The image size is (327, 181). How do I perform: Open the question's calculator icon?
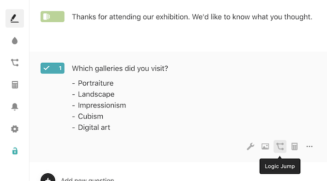pos(295,147)
